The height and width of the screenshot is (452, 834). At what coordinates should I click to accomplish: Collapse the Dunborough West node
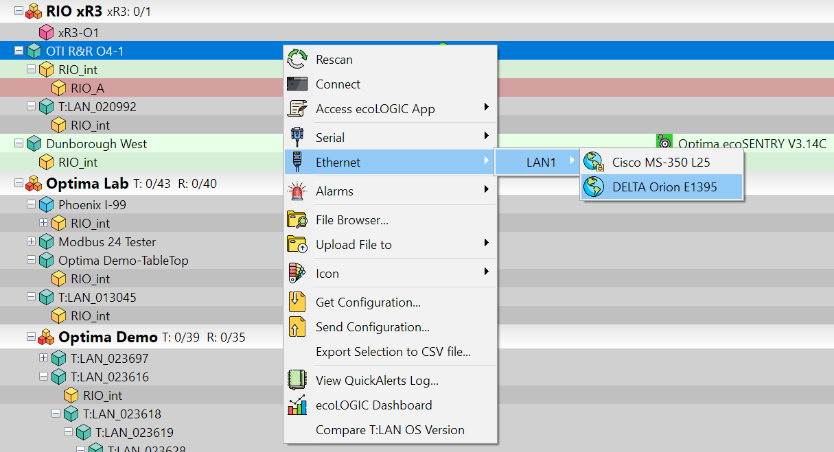click(x=19, y=144)
